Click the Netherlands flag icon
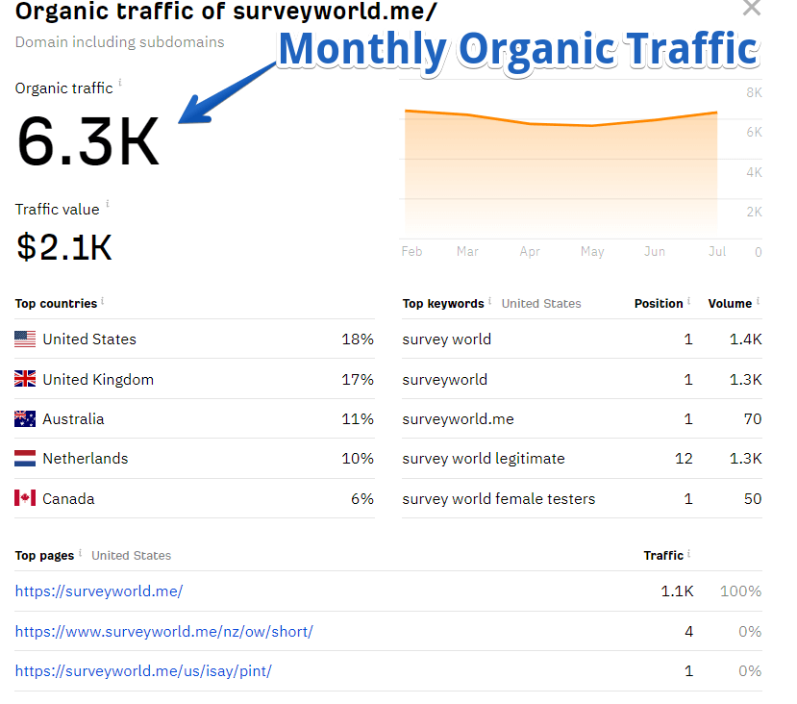The width and height of the screenshot is (797, 704). point(25,458)
